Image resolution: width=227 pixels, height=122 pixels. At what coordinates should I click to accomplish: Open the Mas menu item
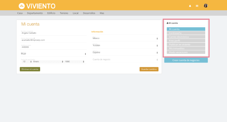click(102, 13)
